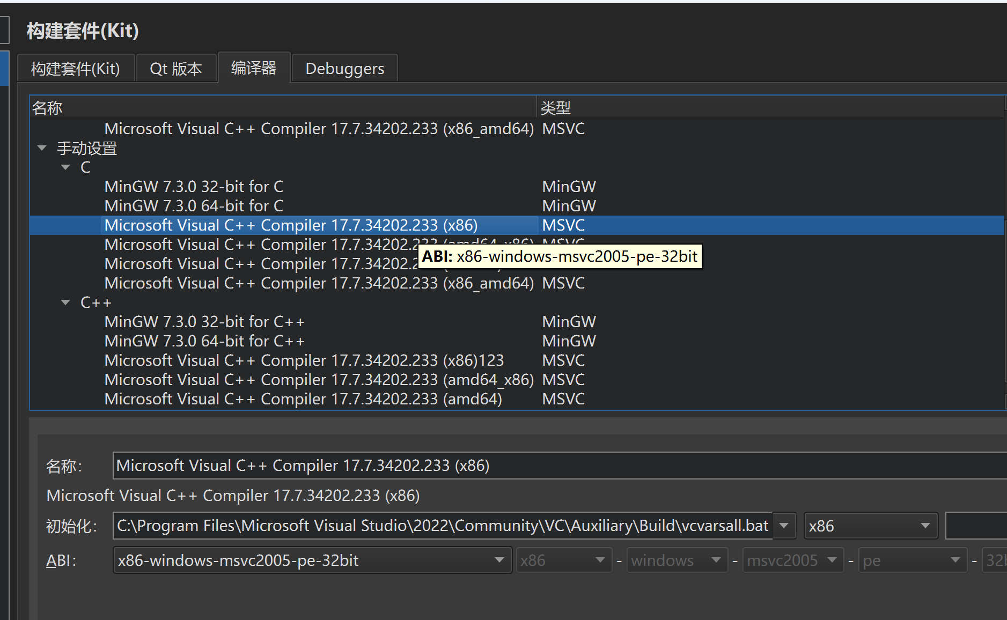This screenshot has height=620, width=1007.
Task: Click the 初始化: label
Action: coord(71,526)
